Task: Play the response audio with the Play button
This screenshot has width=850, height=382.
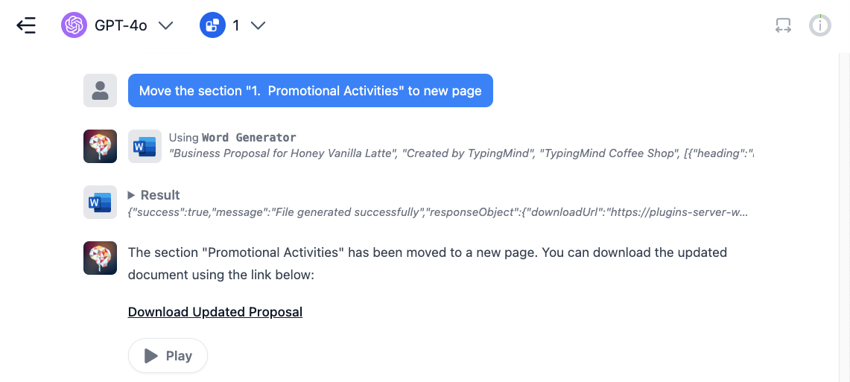Action: click(x=168, y=356)
